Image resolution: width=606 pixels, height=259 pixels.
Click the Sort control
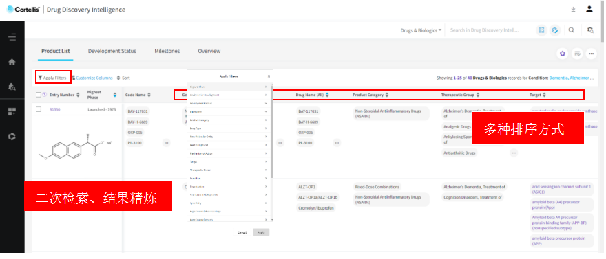pos(123,78)
